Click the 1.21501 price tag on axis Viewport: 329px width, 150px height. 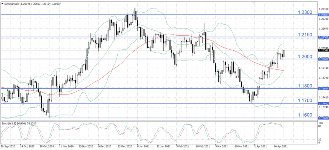(x=323, y=37)
